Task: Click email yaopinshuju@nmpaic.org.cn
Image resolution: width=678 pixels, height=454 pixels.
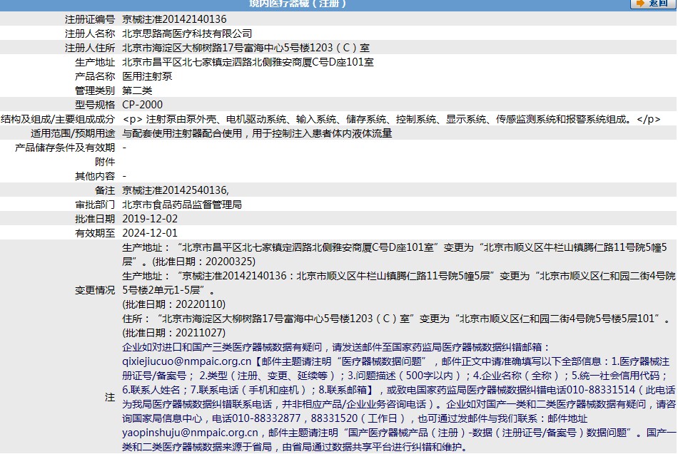Action: click(x=191, y=433)
